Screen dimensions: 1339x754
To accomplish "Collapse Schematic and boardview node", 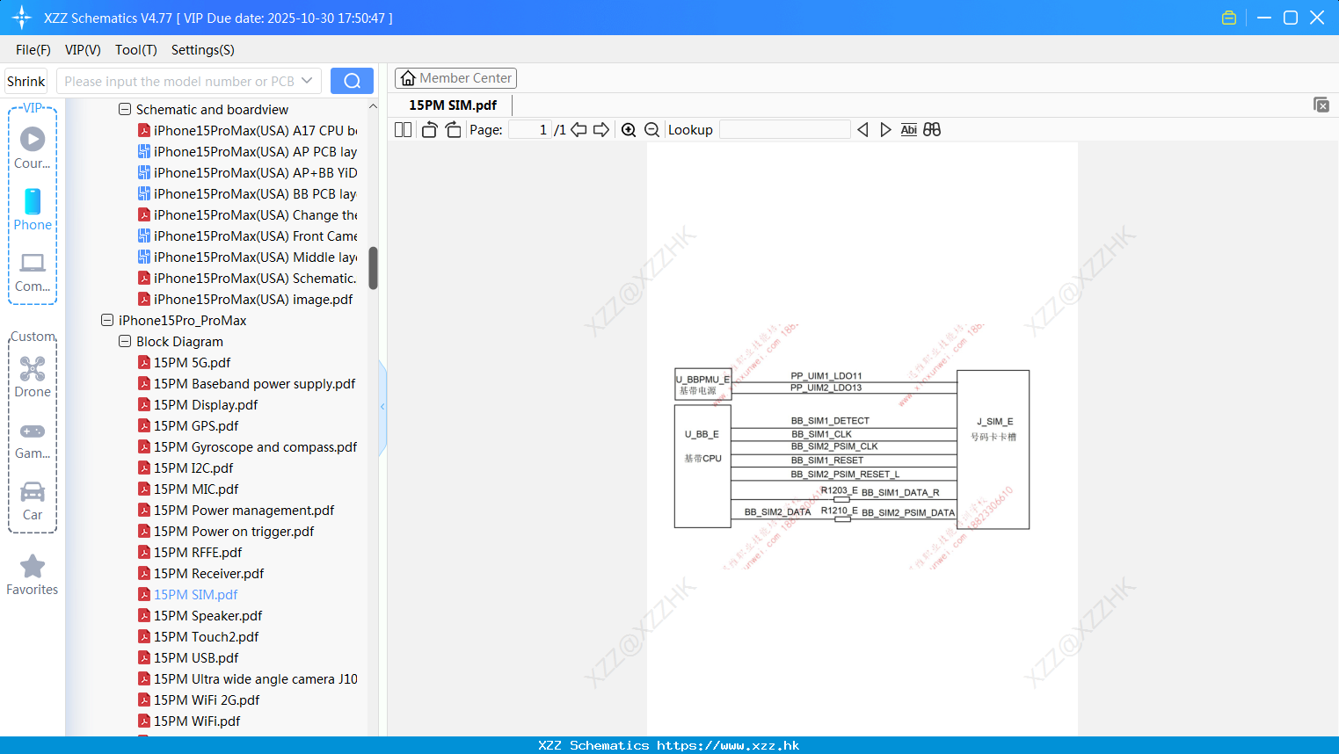I will [x=125, y=110].
